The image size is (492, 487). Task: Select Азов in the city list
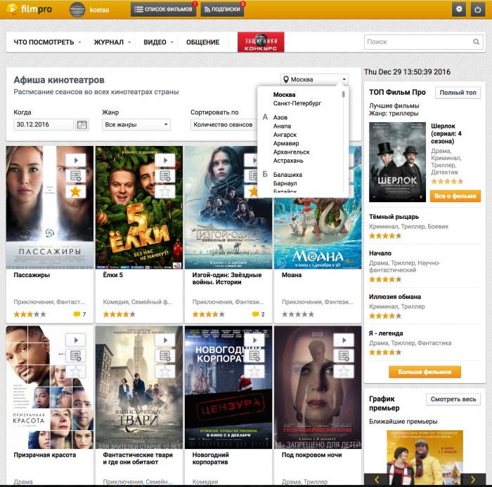280,117
